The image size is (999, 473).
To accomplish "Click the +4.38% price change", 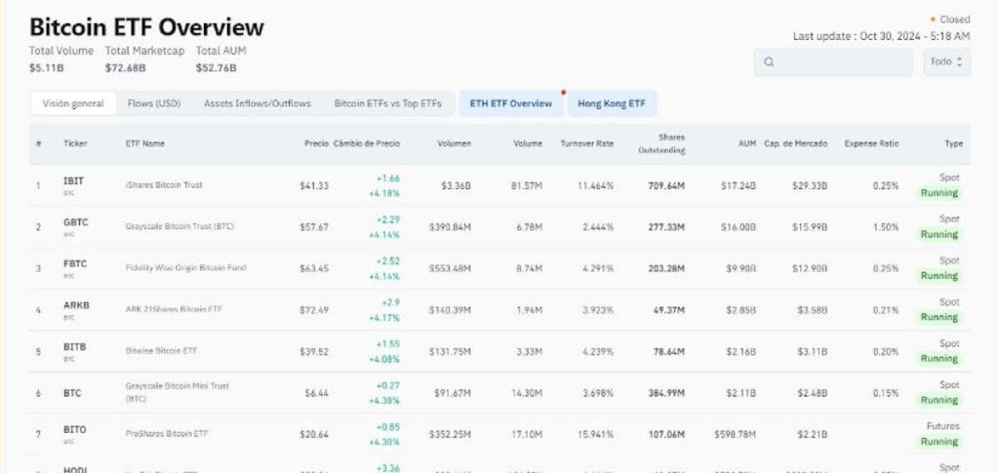I will pos(384,401).
